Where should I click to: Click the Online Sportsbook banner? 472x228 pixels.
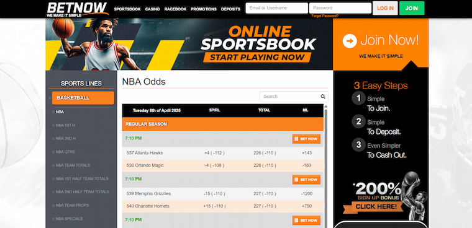(x=189, y=44)
